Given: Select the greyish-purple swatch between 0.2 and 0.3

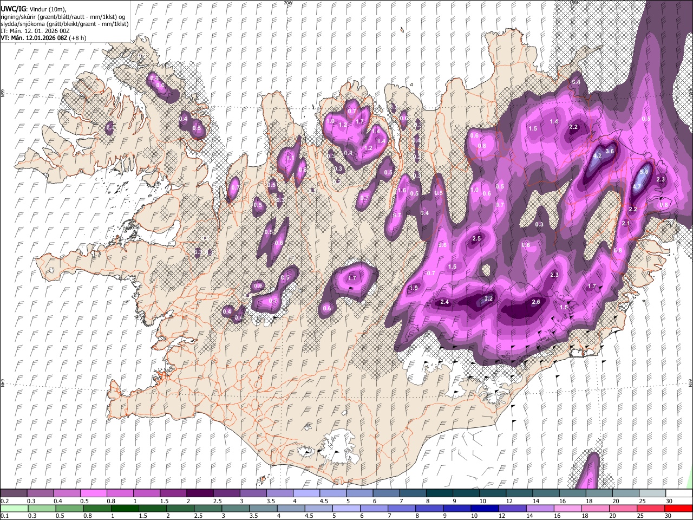Looking at the screenshot, I should (x=14, y=493).
